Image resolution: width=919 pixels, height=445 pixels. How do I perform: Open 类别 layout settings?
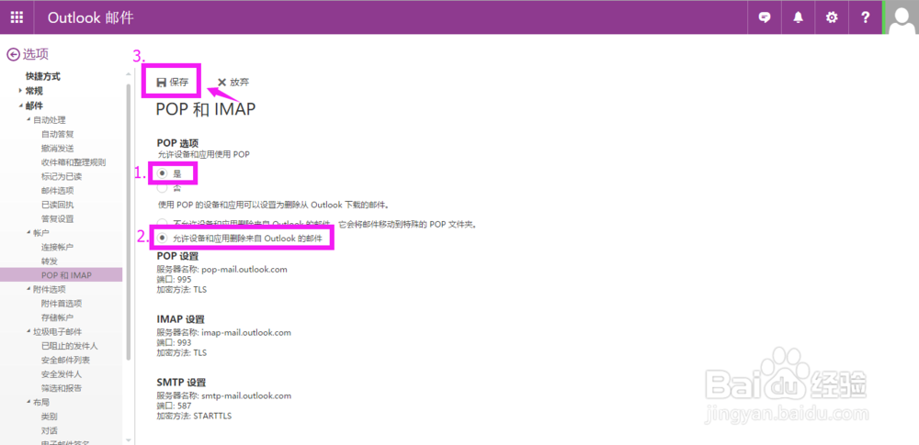tap(50, 417)
